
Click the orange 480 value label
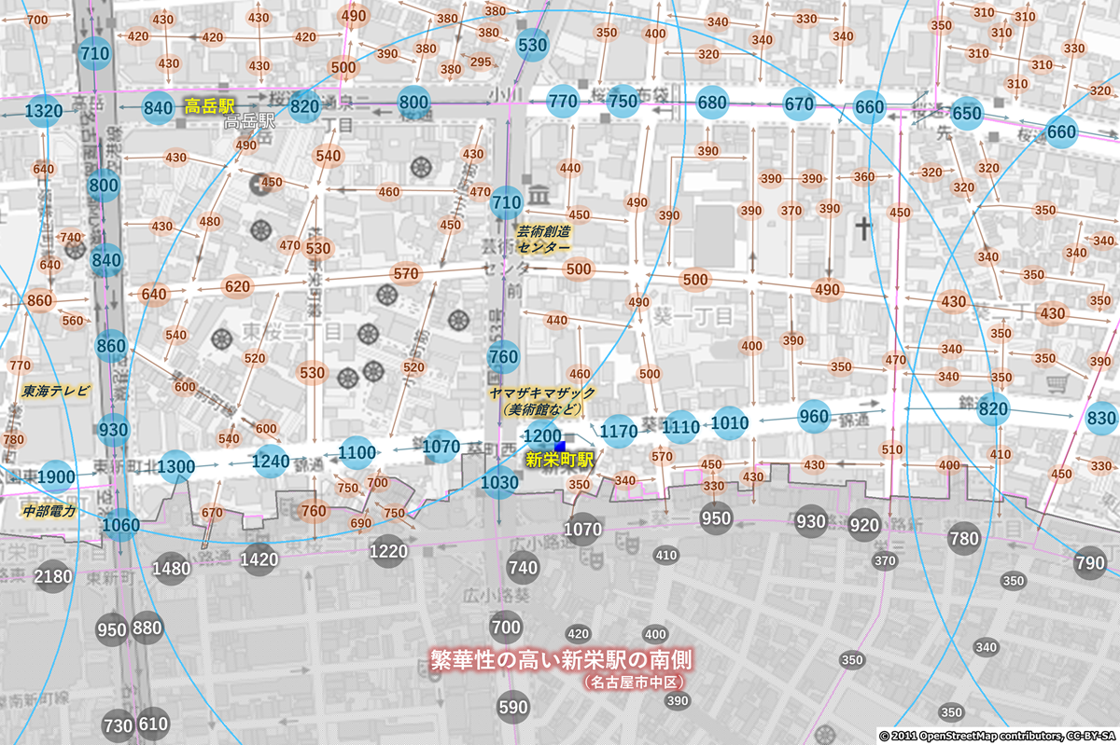(x=210, y=221)
